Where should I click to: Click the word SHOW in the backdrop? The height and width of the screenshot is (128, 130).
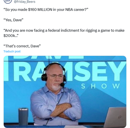(x=100, y=86)
